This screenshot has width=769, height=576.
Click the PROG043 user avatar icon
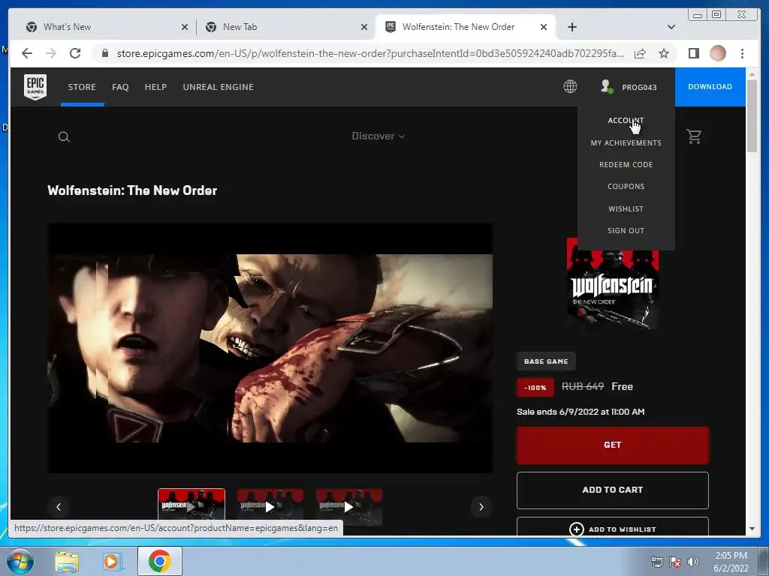[607, 87]
